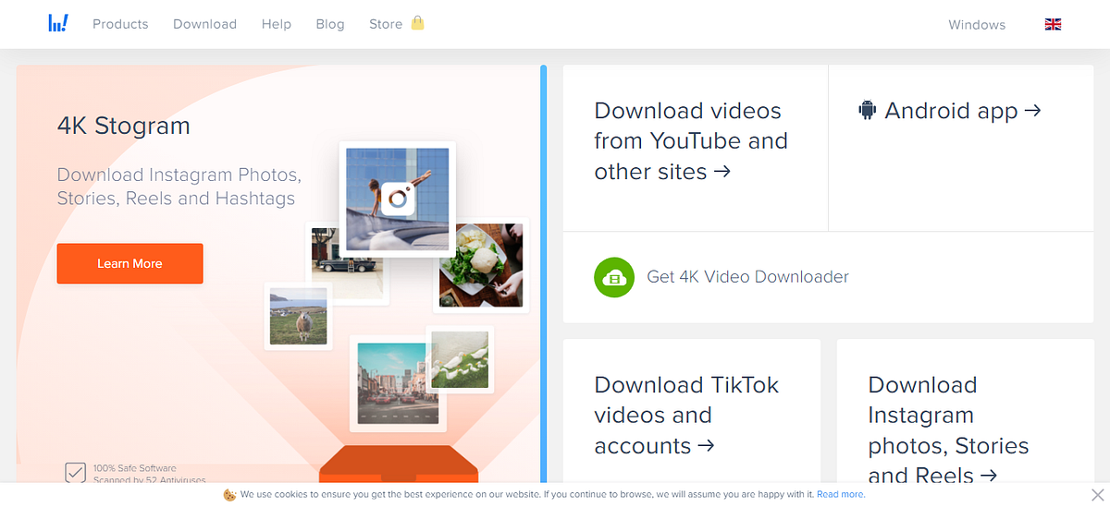Open Download TikTok videos and accounts link

[x=686, y=416]
